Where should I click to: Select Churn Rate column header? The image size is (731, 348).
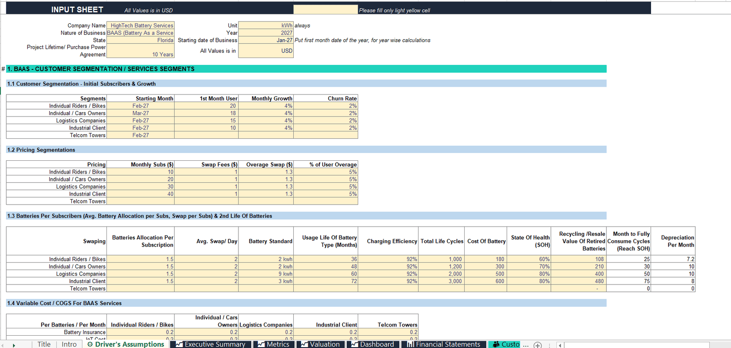pos(326,98)
